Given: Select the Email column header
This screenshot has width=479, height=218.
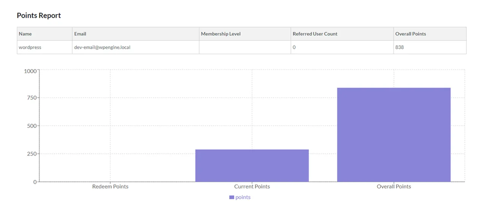Looking at the screenshot, I should (136, 34).
